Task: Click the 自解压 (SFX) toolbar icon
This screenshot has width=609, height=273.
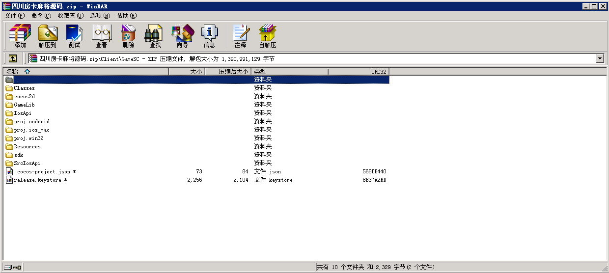Action: click(x=268, y=36)
